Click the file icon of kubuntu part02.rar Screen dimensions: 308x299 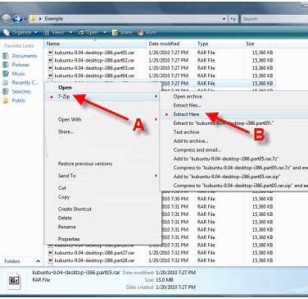tap(51, 60)
